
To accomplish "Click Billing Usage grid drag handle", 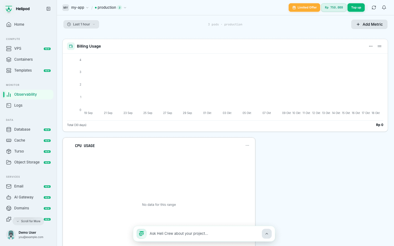I will [379, 46].
